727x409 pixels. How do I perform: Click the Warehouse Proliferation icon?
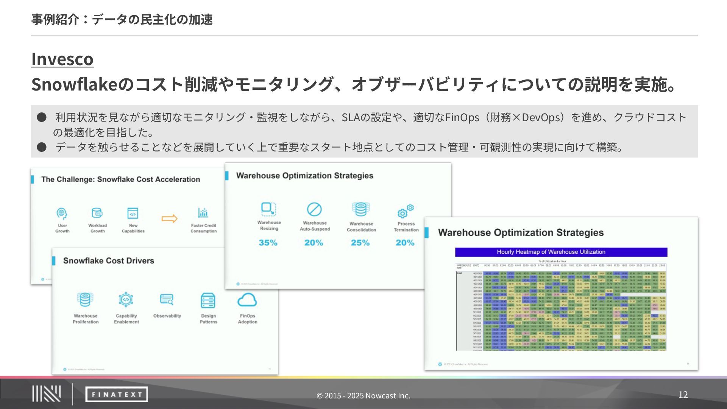coord(85,300)
